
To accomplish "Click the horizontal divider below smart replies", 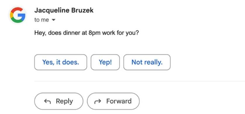I will click(140, 81).
